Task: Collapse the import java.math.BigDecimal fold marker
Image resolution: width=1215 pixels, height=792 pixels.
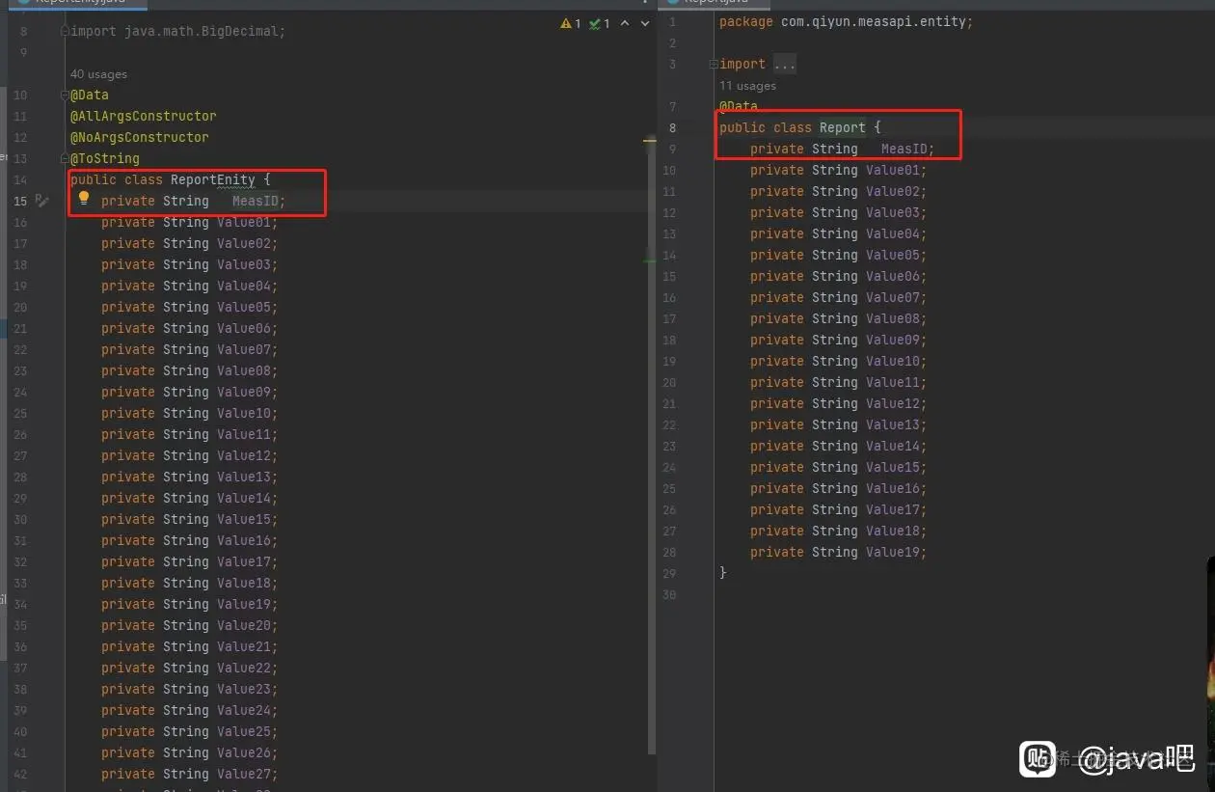Action: pos(66,31)
